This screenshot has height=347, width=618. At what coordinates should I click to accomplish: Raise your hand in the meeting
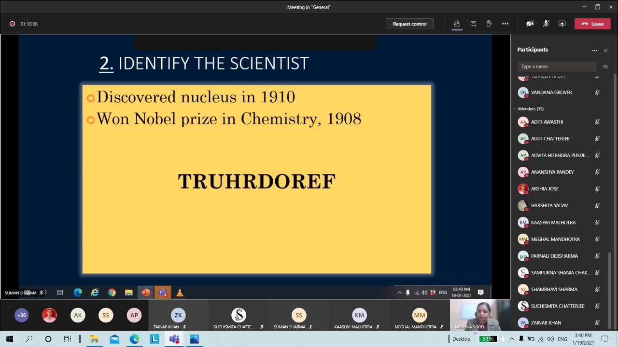[x=489, y=24]
